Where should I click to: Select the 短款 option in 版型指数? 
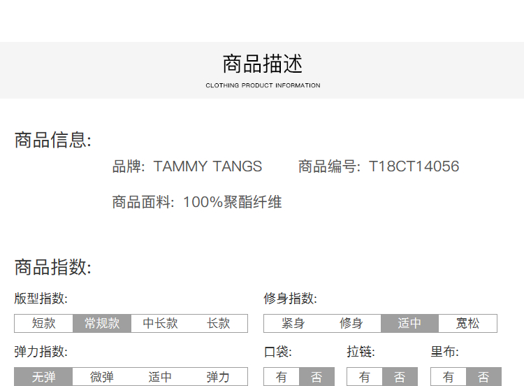point(43,323)
